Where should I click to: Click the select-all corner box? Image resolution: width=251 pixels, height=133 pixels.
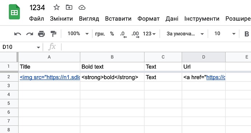[9, 57]
